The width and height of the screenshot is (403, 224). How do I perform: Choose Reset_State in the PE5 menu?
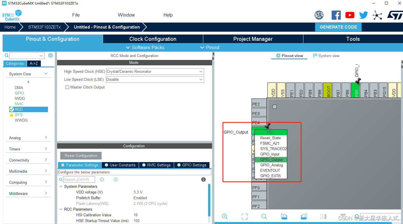click(270, 138)
